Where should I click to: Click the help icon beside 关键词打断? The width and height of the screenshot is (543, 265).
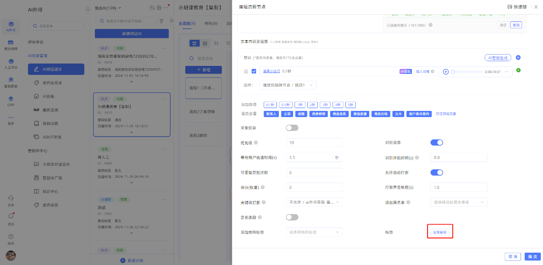click(264, 202)
